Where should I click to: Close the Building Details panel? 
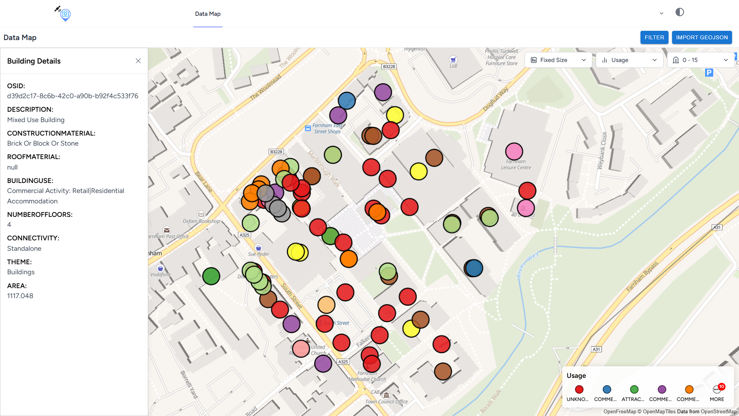pos(138,61)
